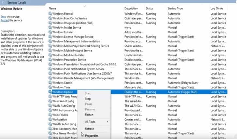The height and width of the screenshot is (139, 237).
Task: Click the service icon of Windows Image Acquisition (WIA)
Action: tap(50, 23)
